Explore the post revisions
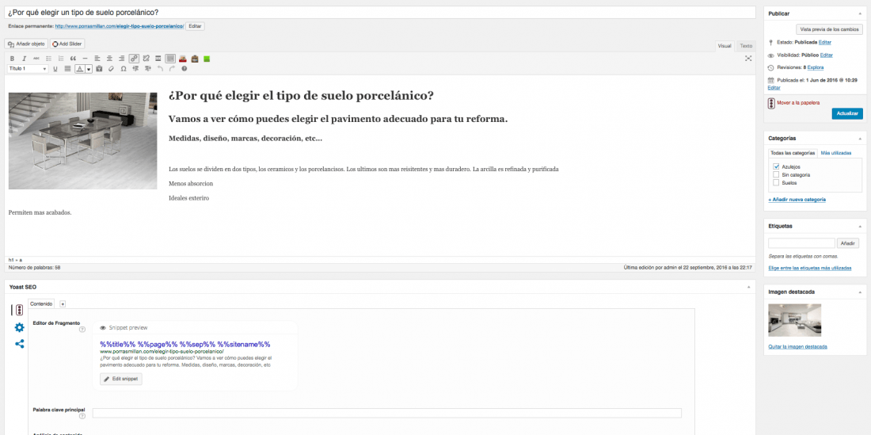Image resolution: width=871 pixels, height=435 pixels. pyautogui.click(x=816, y=67)
